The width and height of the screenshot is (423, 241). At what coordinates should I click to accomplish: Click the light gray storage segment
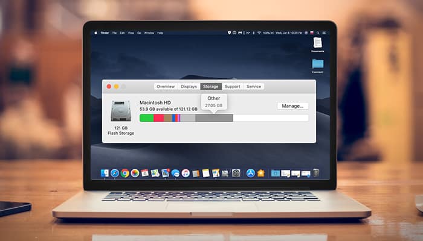click(188, 118)
